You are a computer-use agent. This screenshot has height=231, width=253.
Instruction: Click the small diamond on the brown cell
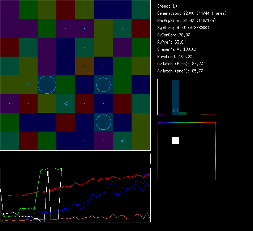coord(85,66)
